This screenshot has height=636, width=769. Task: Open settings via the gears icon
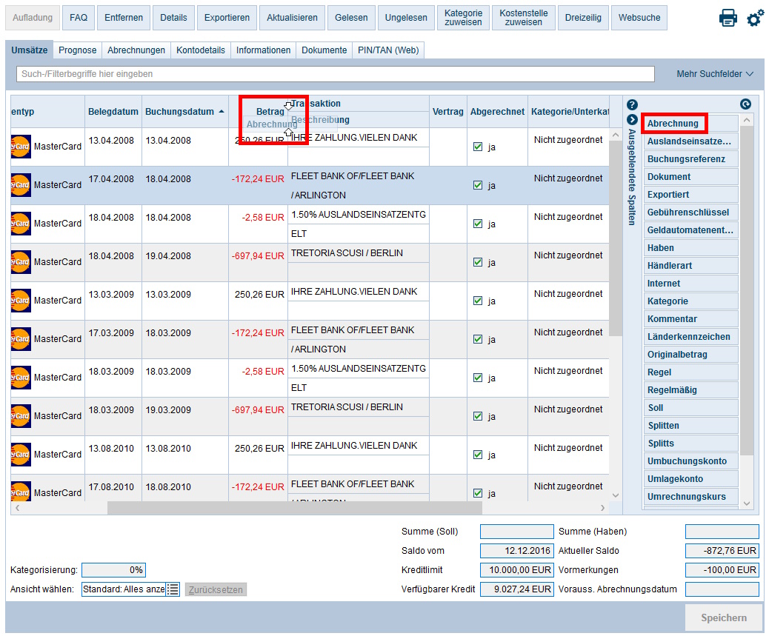[755, 19]
